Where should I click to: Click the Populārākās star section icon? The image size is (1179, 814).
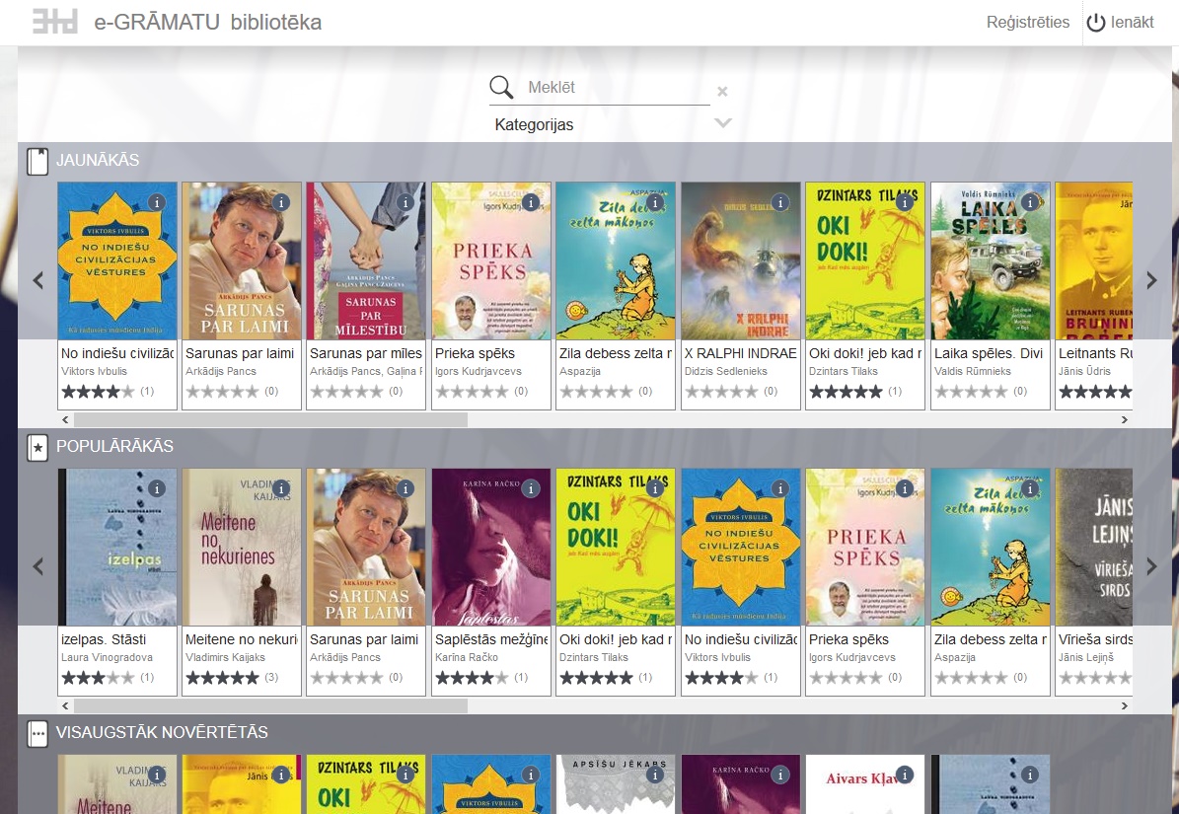point(37,447)
